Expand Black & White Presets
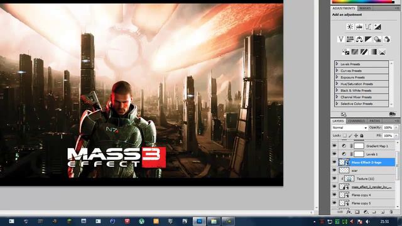 click(337, 90)
